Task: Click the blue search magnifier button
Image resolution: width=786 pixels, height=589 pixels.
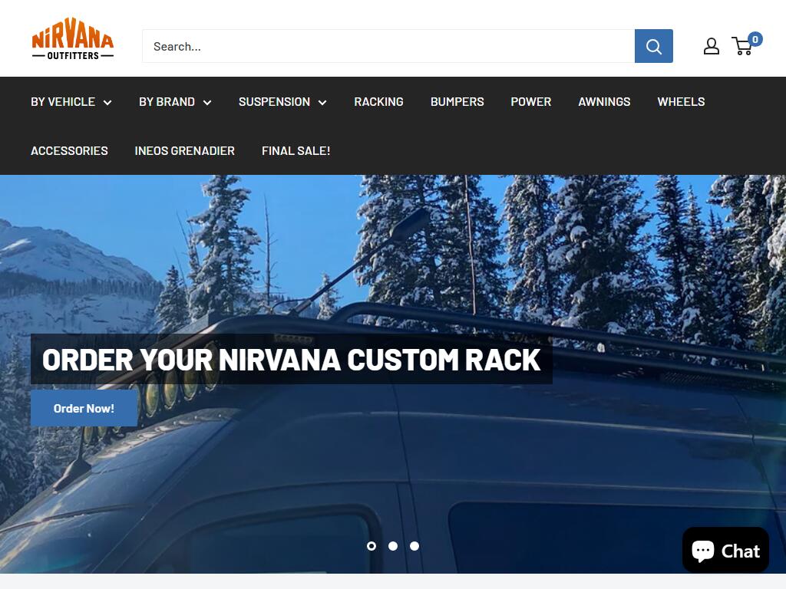Action: (653, 46)
